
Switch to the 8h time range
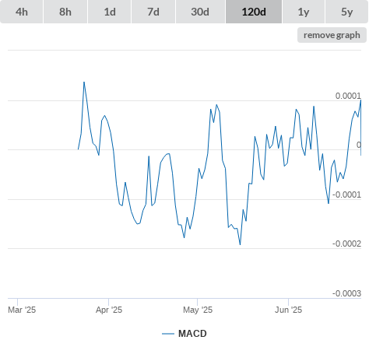click(x=65, y=12)
